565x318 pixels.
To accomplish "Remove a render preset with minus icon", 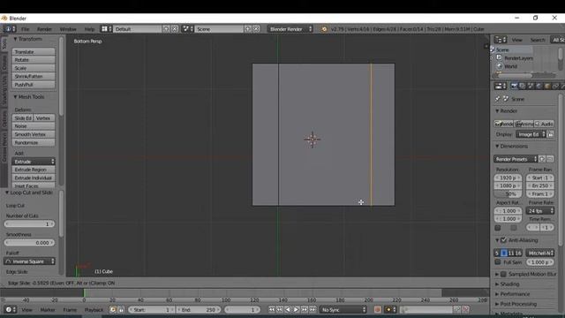I will pos(550,159).
